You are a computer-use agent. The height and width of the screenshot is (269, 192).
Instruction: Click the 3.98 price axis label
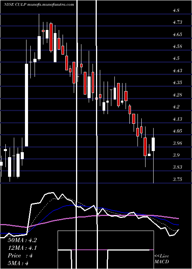click(x=177, y=143)
